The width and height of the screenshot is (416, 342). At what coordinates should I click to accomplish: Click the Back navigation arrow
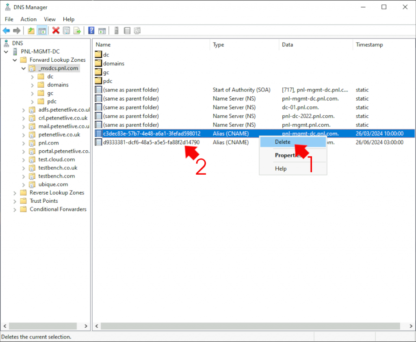(x=6, y=30)
